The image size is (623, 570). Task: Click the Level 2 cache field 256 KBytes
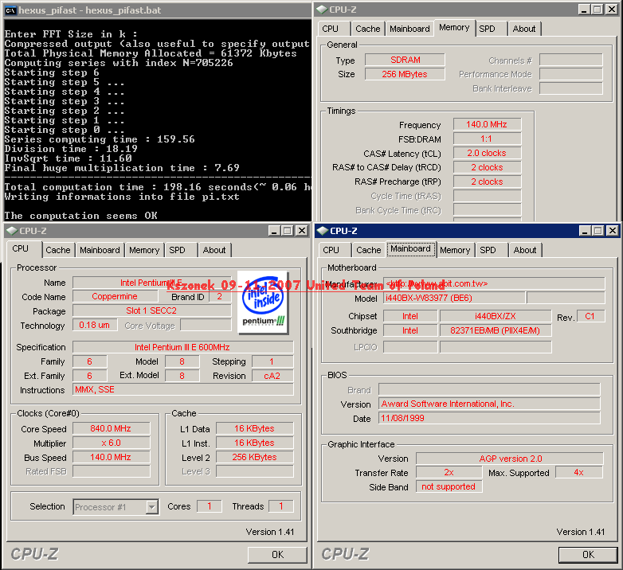[255, 457]
